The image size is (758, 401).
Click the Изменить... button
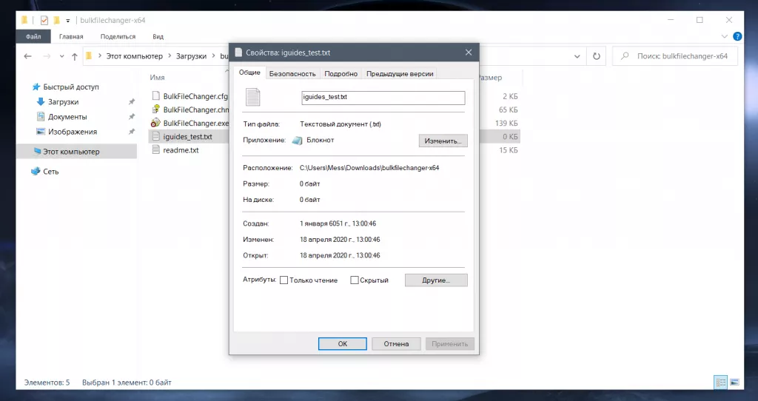(x=443, y=141)
